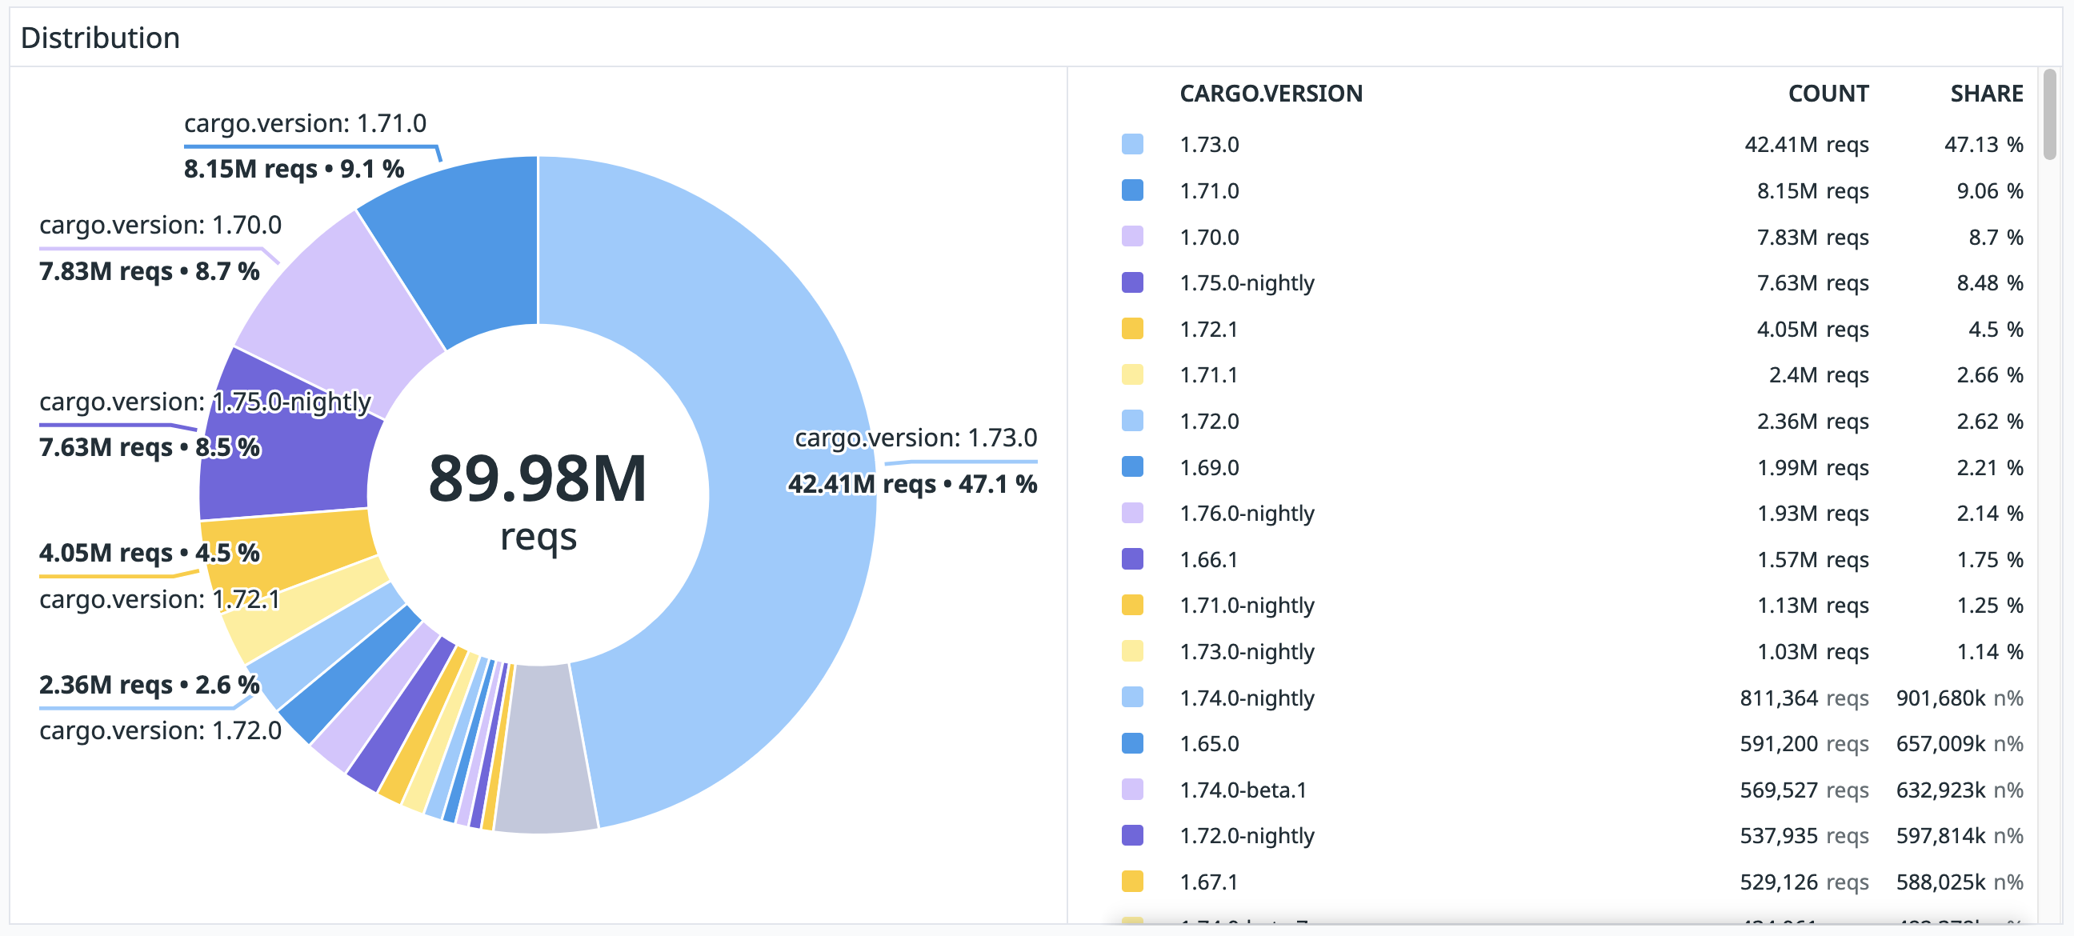Click the 1.75.0-nightly purple legend swatch
Image resolution: width=2074 pixels, height=936 pixels.
(x=1132, y=283)
